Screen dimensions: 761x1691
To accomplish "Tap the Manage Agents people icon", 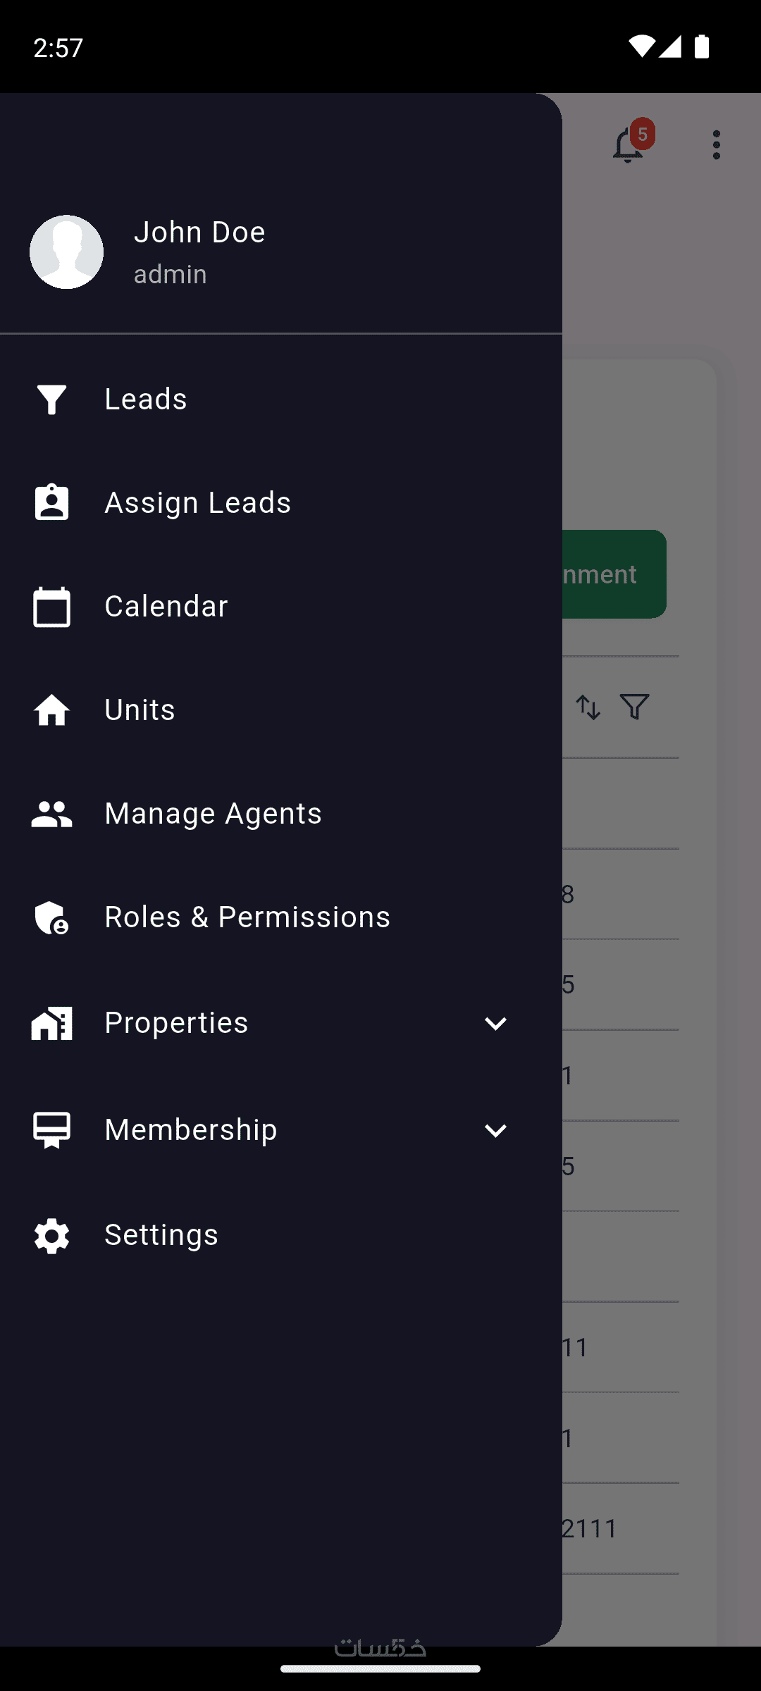I will coord(51,814).
